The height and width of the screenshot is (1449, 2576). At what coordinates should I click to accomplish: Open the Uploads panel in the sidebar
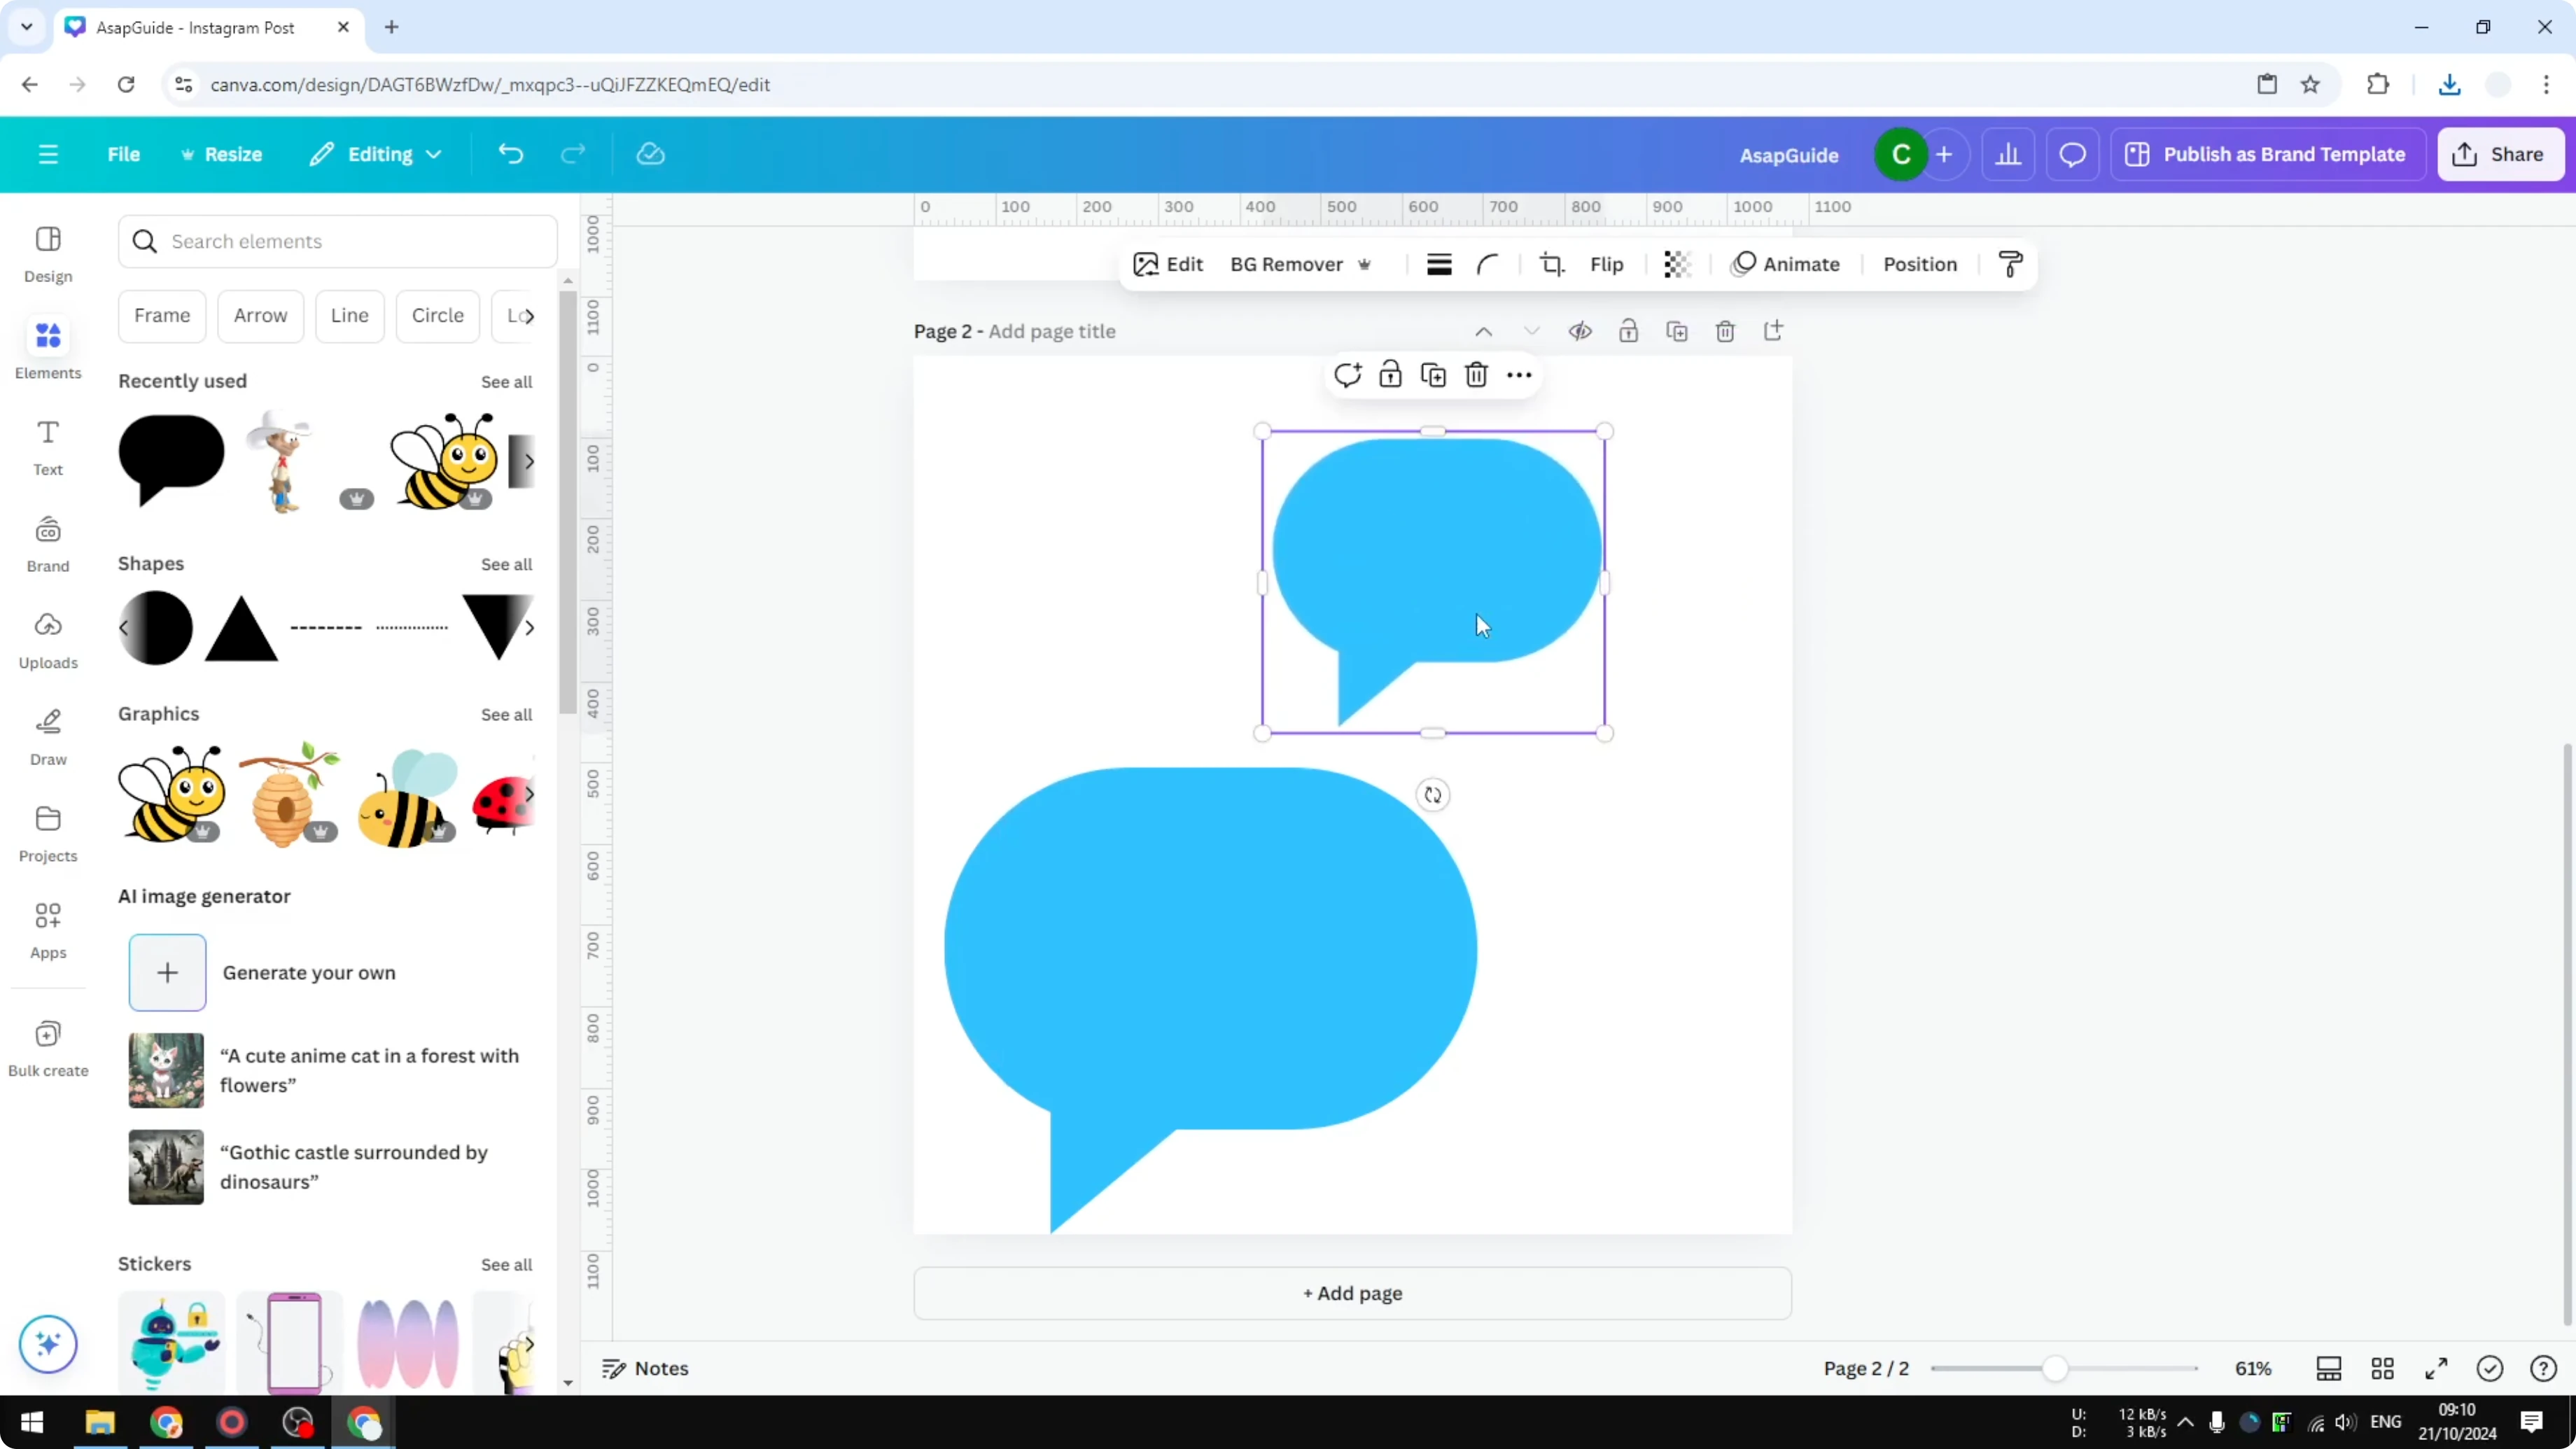click(47, 640)
